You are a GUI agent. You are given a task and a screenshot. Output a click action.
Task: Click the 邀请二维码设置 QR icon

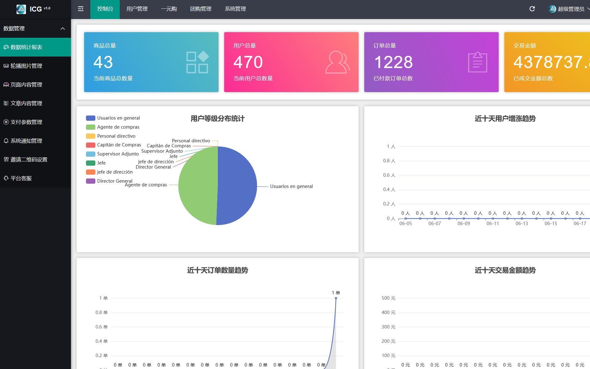point(6,160)
